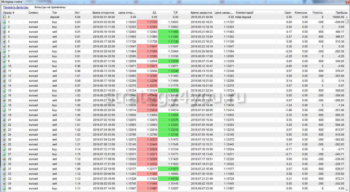Click the buy icon of order 9
350x192 pixels.
pyautogui.click(x=4, y=61)
